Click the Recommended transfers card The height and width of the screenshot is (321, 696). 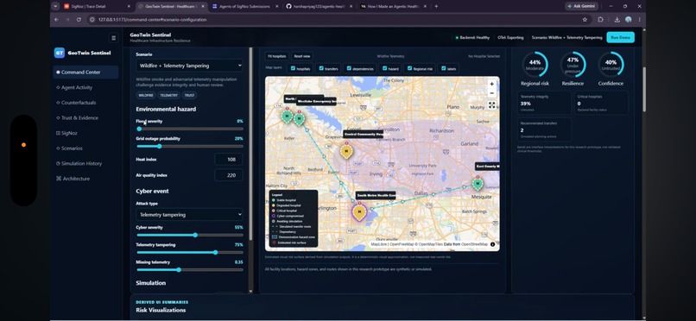point(544,129)
